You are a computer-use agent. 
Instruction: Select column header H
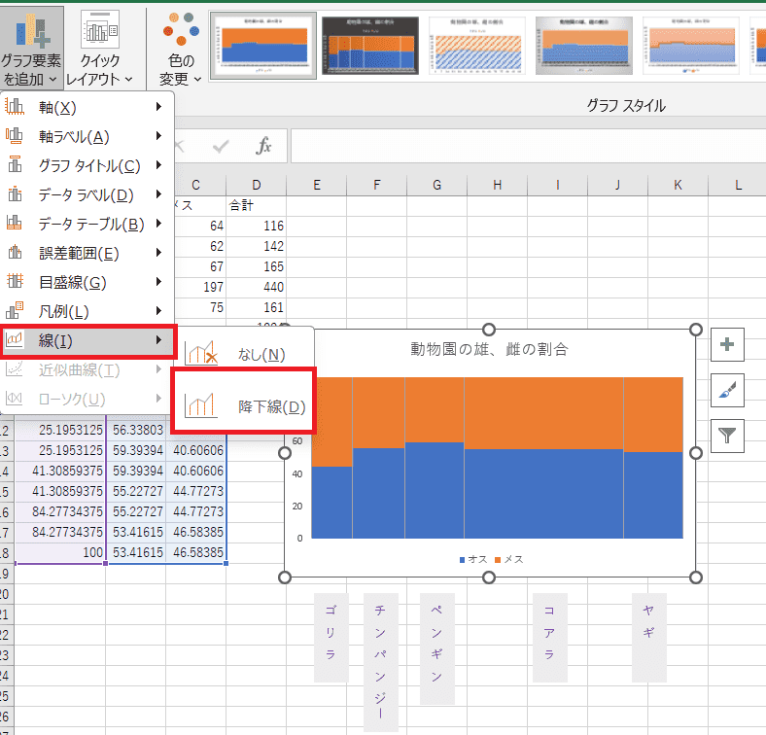tap(498, 185)
